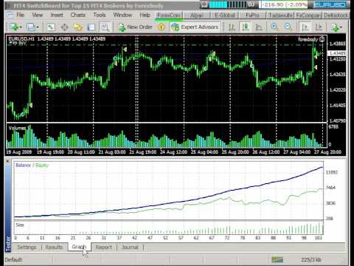
Task: Click the 11092 balance scale value
Action: pos(332,172)
